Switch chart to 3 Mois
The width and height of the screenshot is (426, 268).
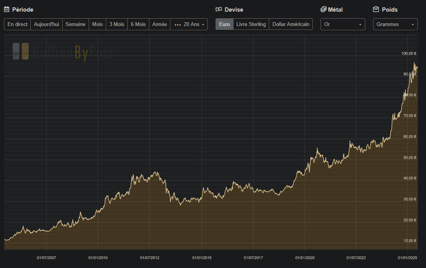[x=117, y=24]
